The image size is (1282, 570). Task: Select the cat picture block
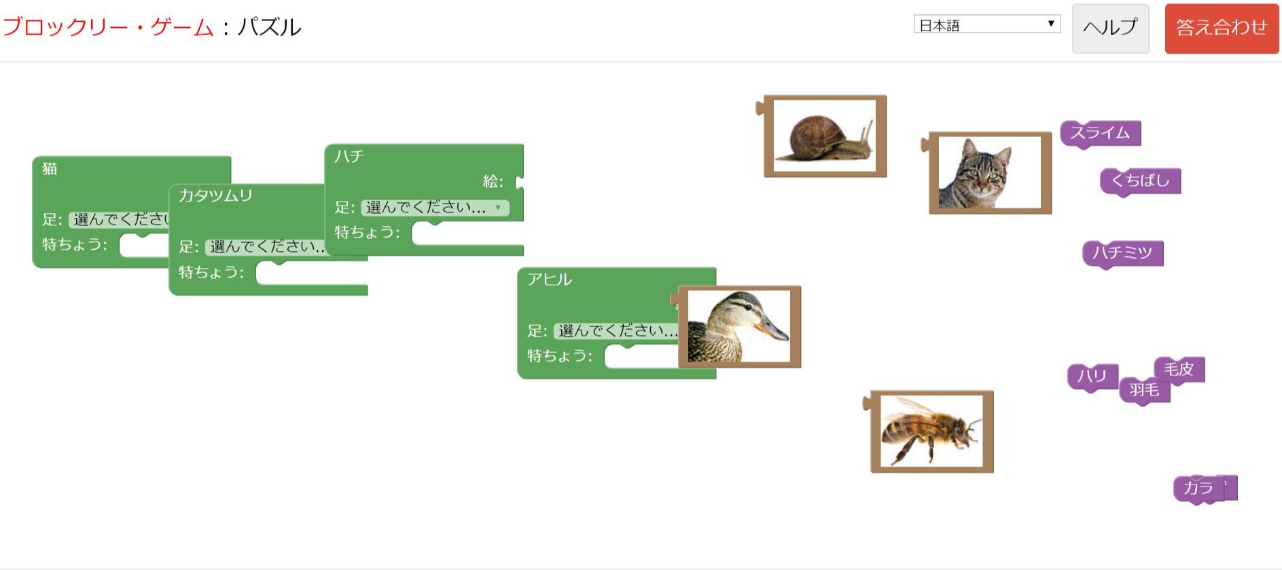(x=989, y=173)
